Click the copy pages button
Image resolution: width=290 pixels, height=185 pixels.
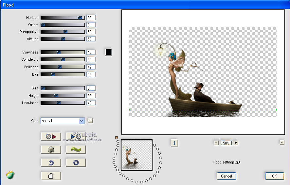(51, 176)
